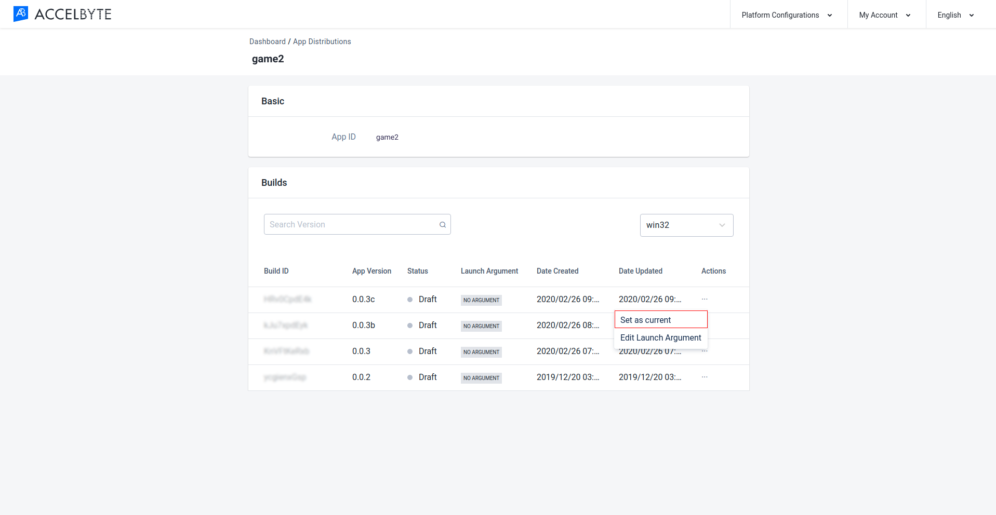Open the My Account dropdown

click(885, 15)
